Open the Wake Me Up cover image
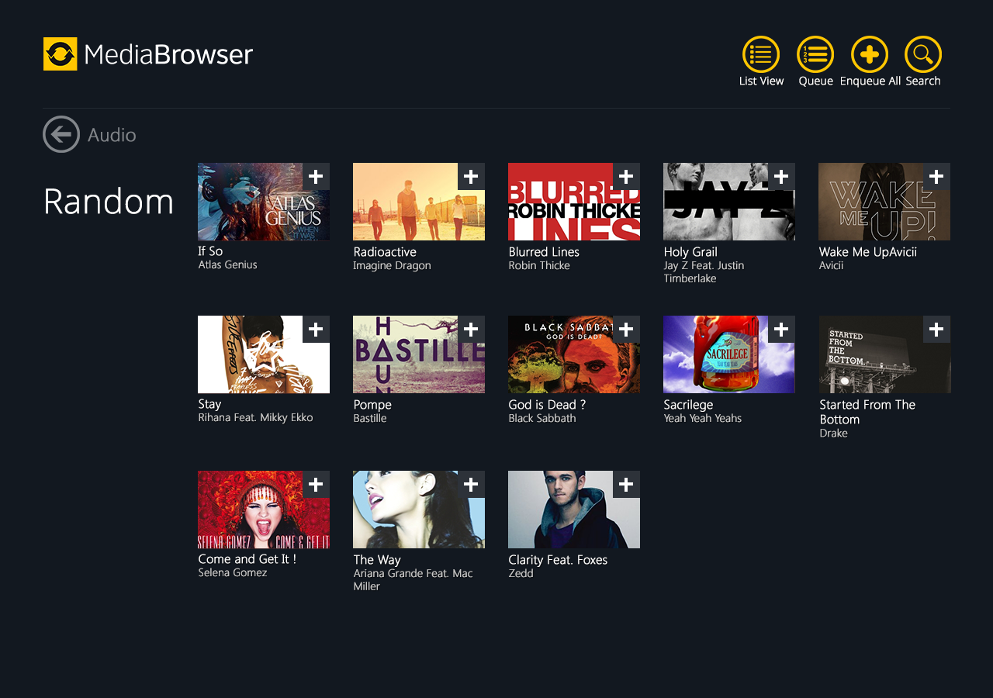This screenshot has height=698, width=993. [x=884, y=202]
